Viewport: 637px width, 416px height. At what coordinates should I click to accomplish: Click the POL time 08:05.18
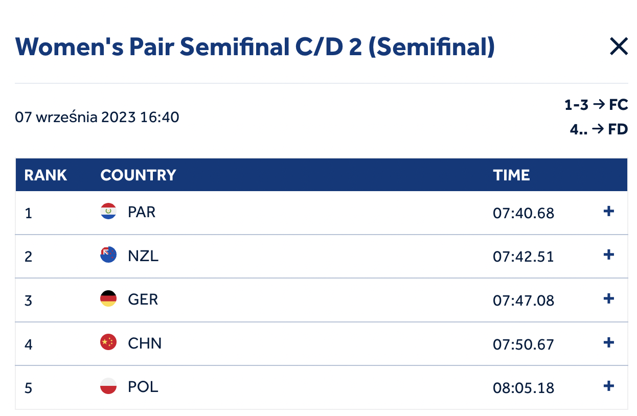[524, 387]
